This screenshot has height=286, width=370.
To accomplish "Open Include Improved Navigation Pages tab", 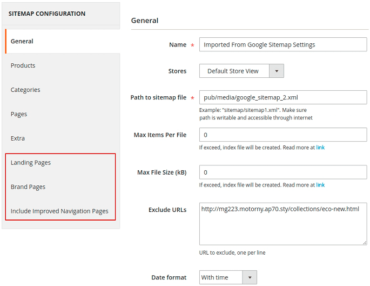I will pyautogui.click(x=59, y=211).
